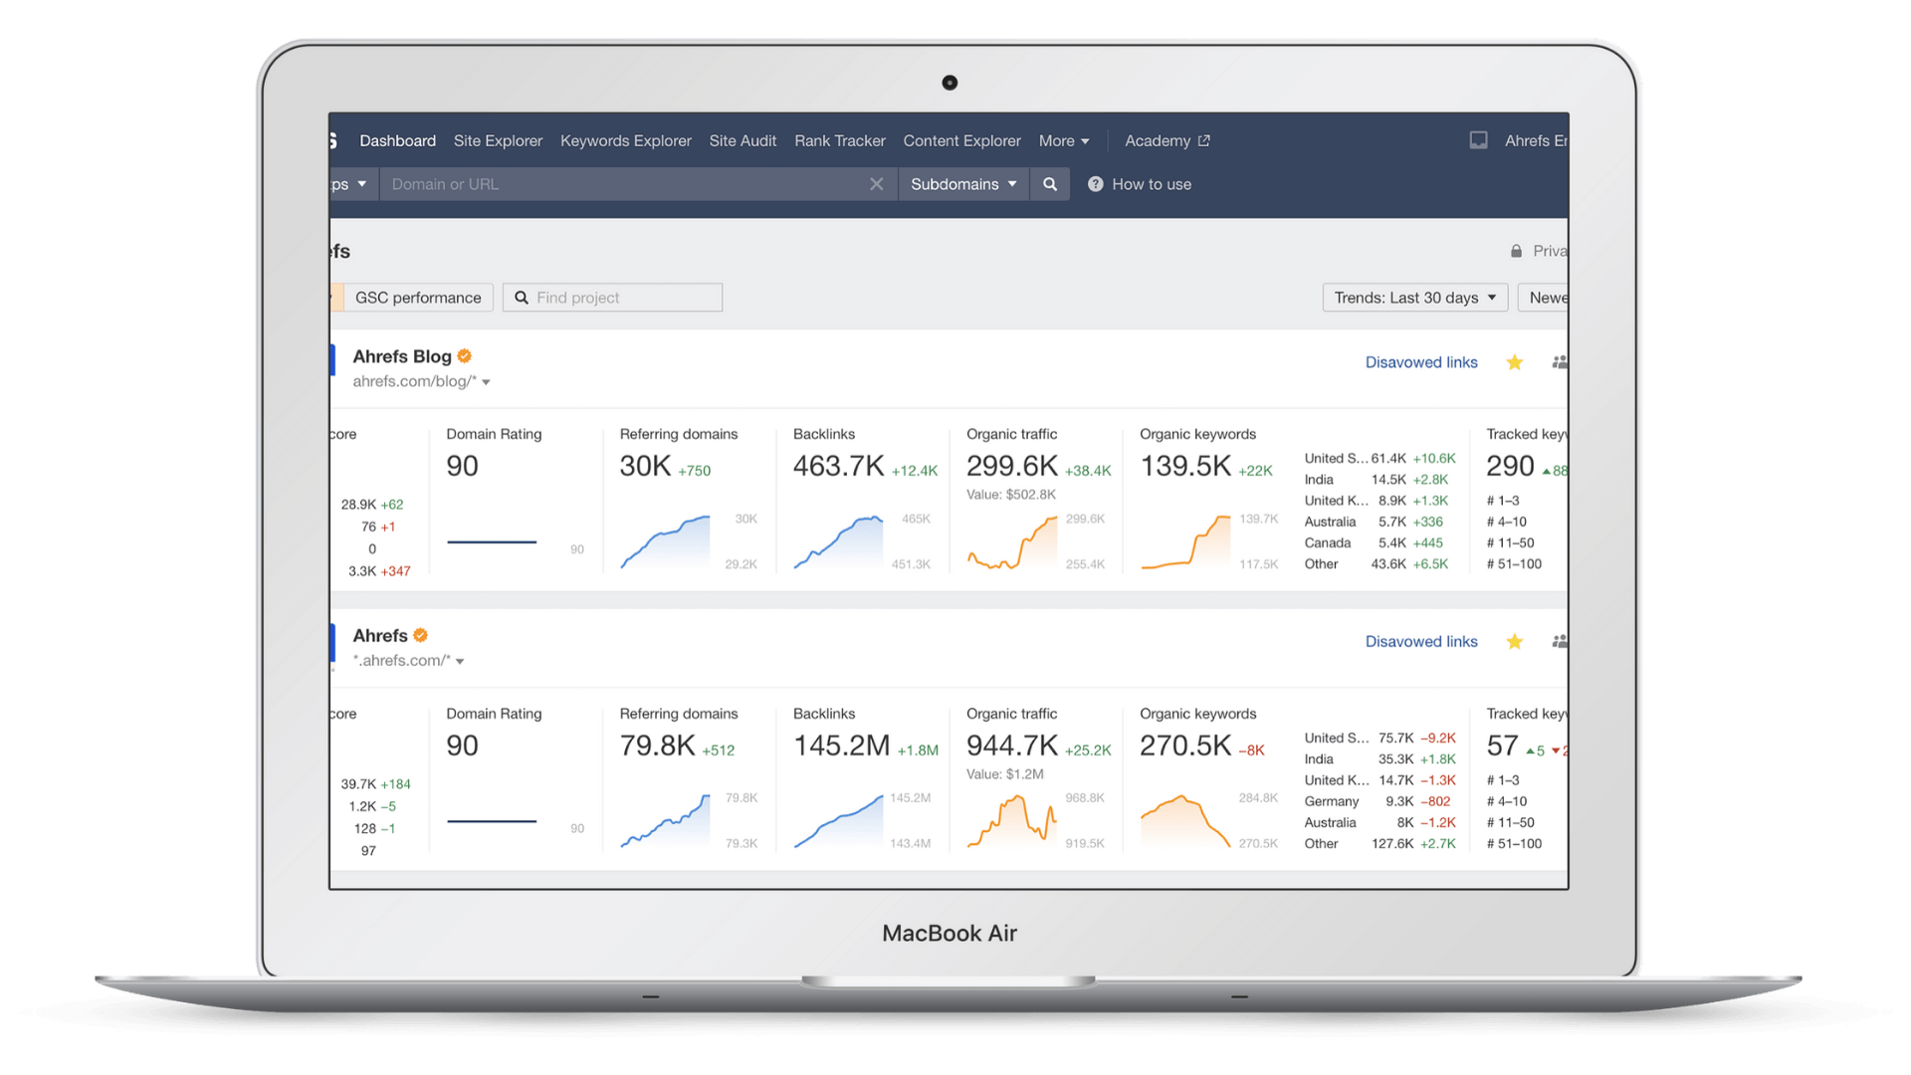Viewport: 1911px width, 1075px height.
Task: Click the Find project search box
Action: coord(612,298)
